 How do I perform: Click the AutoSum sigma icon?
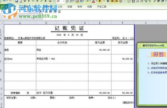click(x=46, y=1)
